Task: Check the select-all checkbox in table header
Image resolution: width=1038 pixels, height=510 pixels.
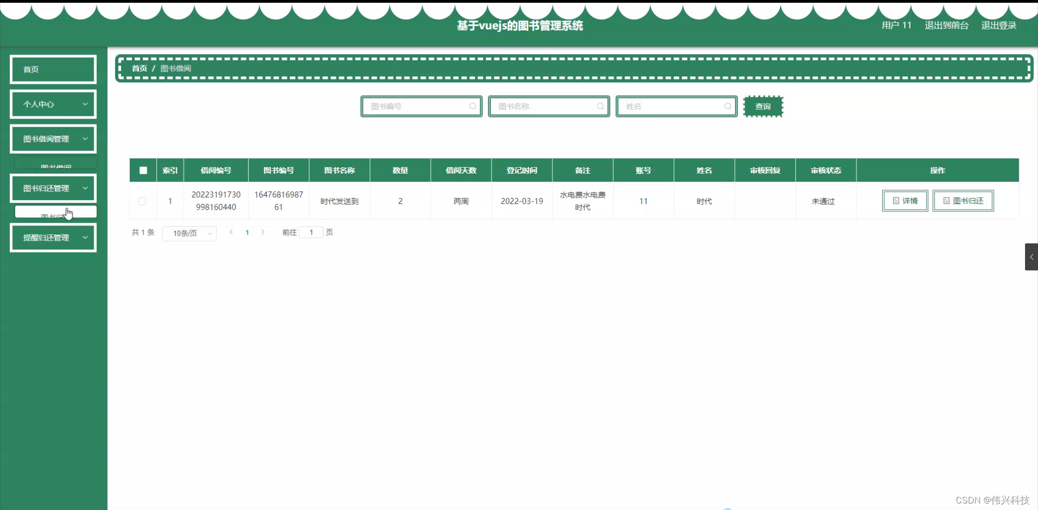Action: 143,170
